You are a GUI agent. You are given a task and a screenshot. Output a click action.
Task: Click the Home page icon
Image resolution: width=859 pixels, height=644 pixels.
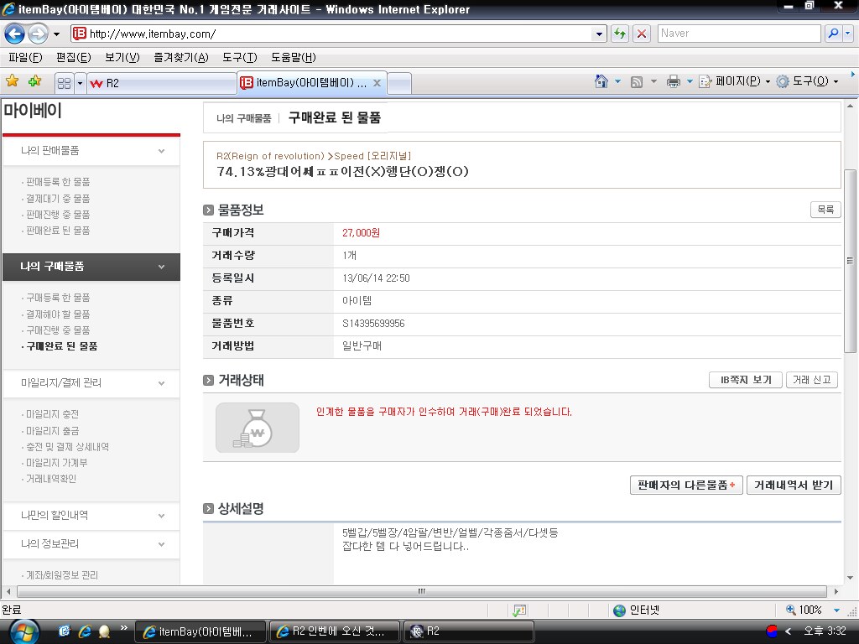pos(601,81)
